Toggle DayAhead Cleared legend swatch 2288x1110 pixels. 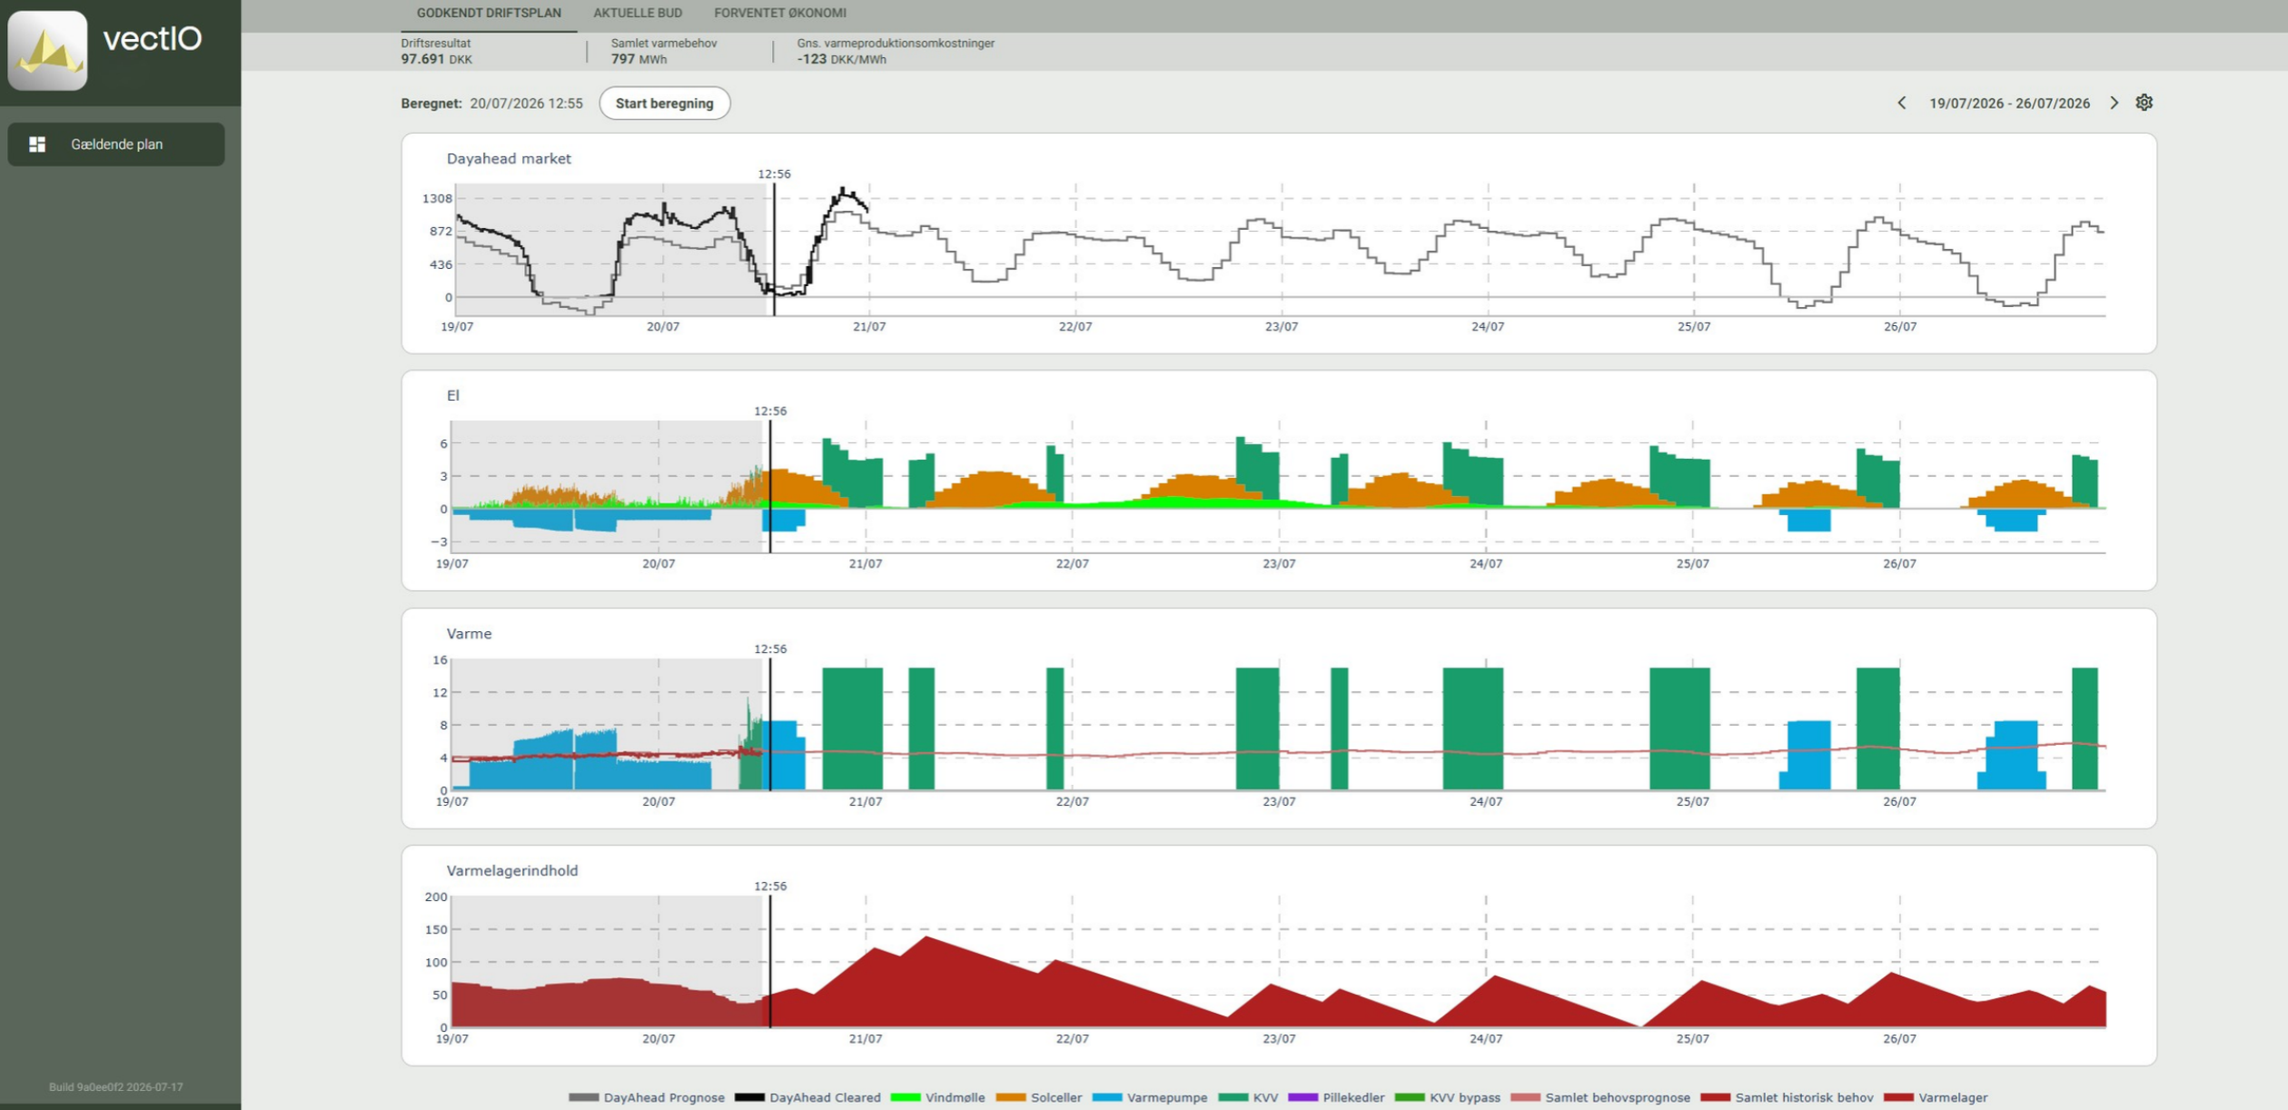[749, 1097]
